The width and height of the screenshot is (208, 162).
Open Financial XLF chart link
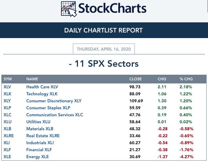(39, 150)
